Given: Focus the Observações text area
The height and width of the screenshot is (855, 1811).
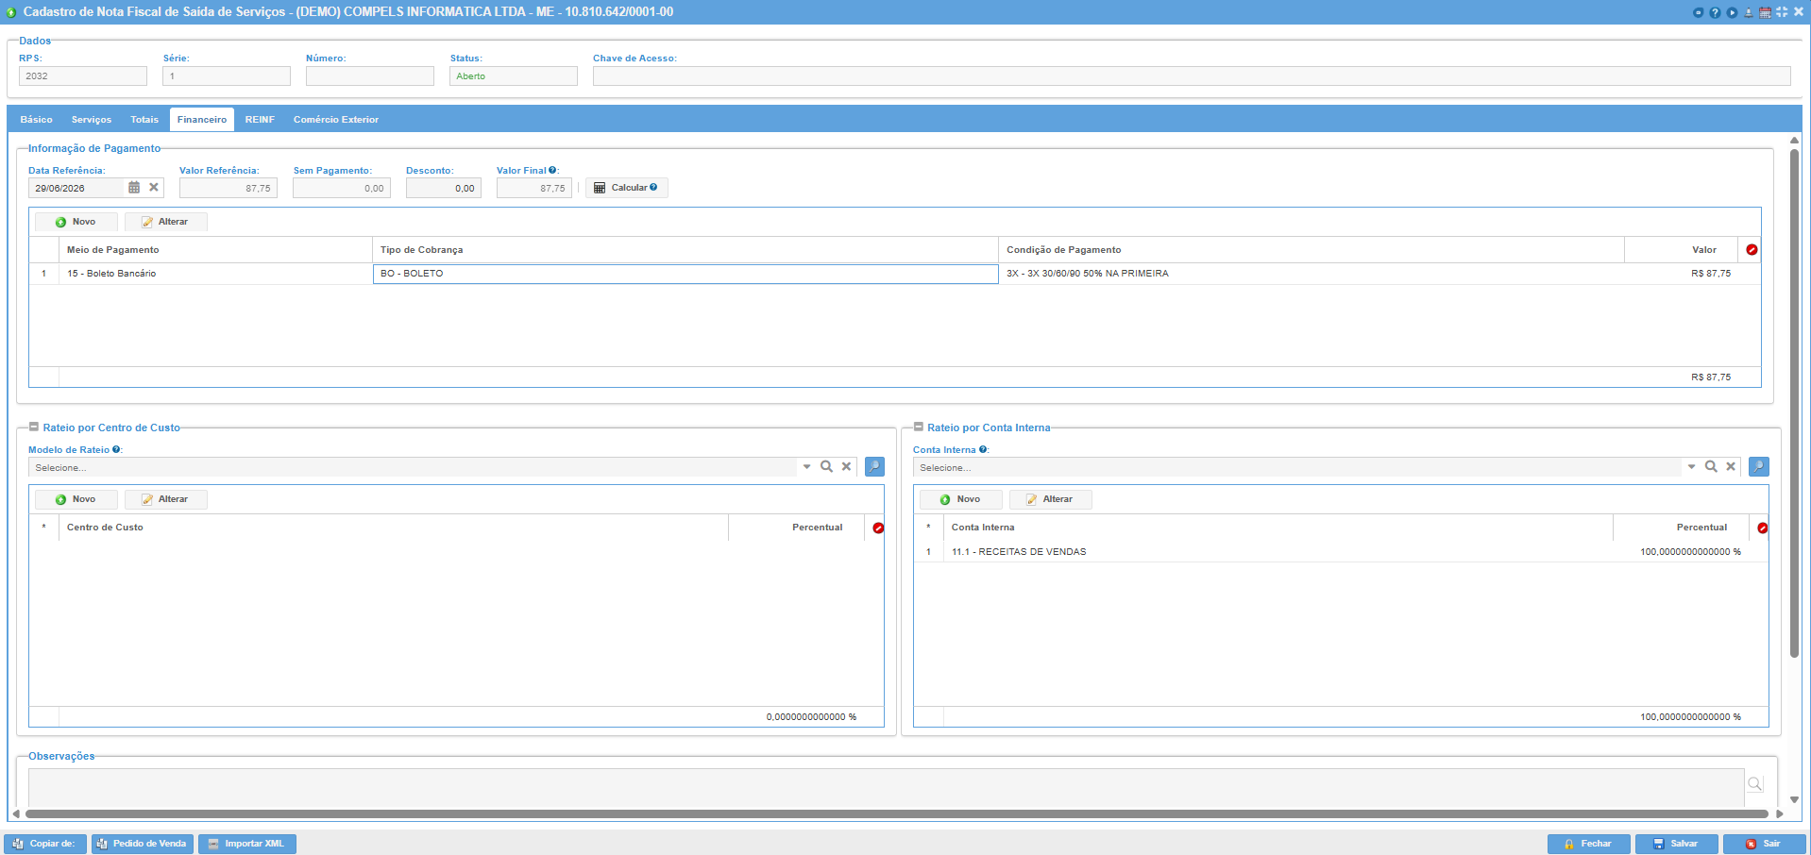Looking at the screenshot, I should click(x=886, y=788).
